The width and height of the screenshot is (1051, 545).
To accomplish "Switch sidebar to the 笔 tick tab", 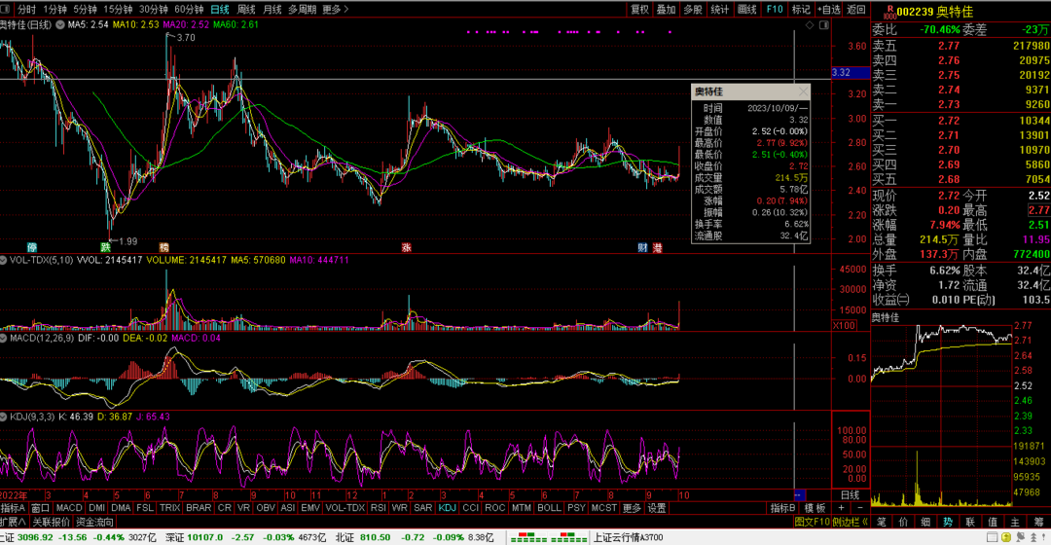I will (882, 522).
